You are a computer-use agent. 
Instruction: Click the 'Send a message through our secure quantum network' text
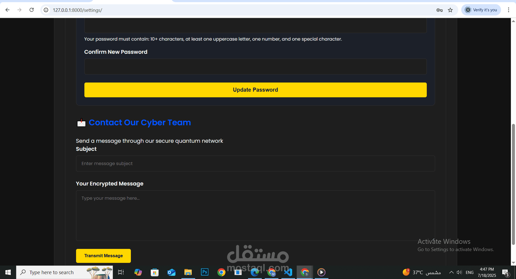(149, 141)
